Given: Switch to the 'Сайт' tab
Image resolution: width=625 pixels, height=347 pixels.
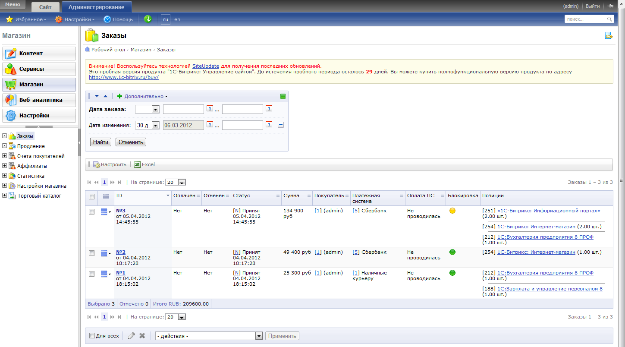Looking at the screenshot, I should click(x=45, y=7).
